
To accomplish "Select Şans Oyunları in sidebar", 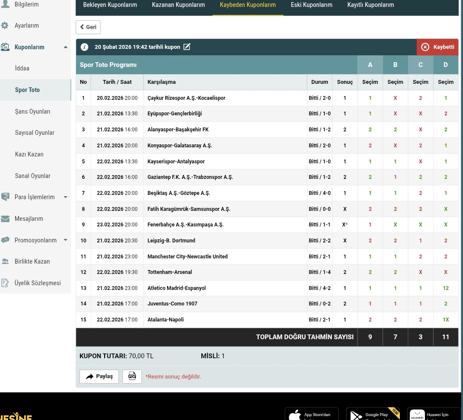I will point(32,111).
